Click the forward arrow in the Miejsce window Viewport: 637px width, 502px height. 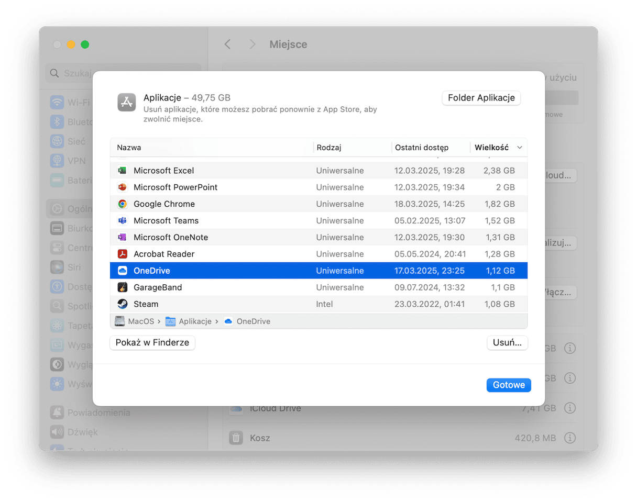tap(252, 44)
